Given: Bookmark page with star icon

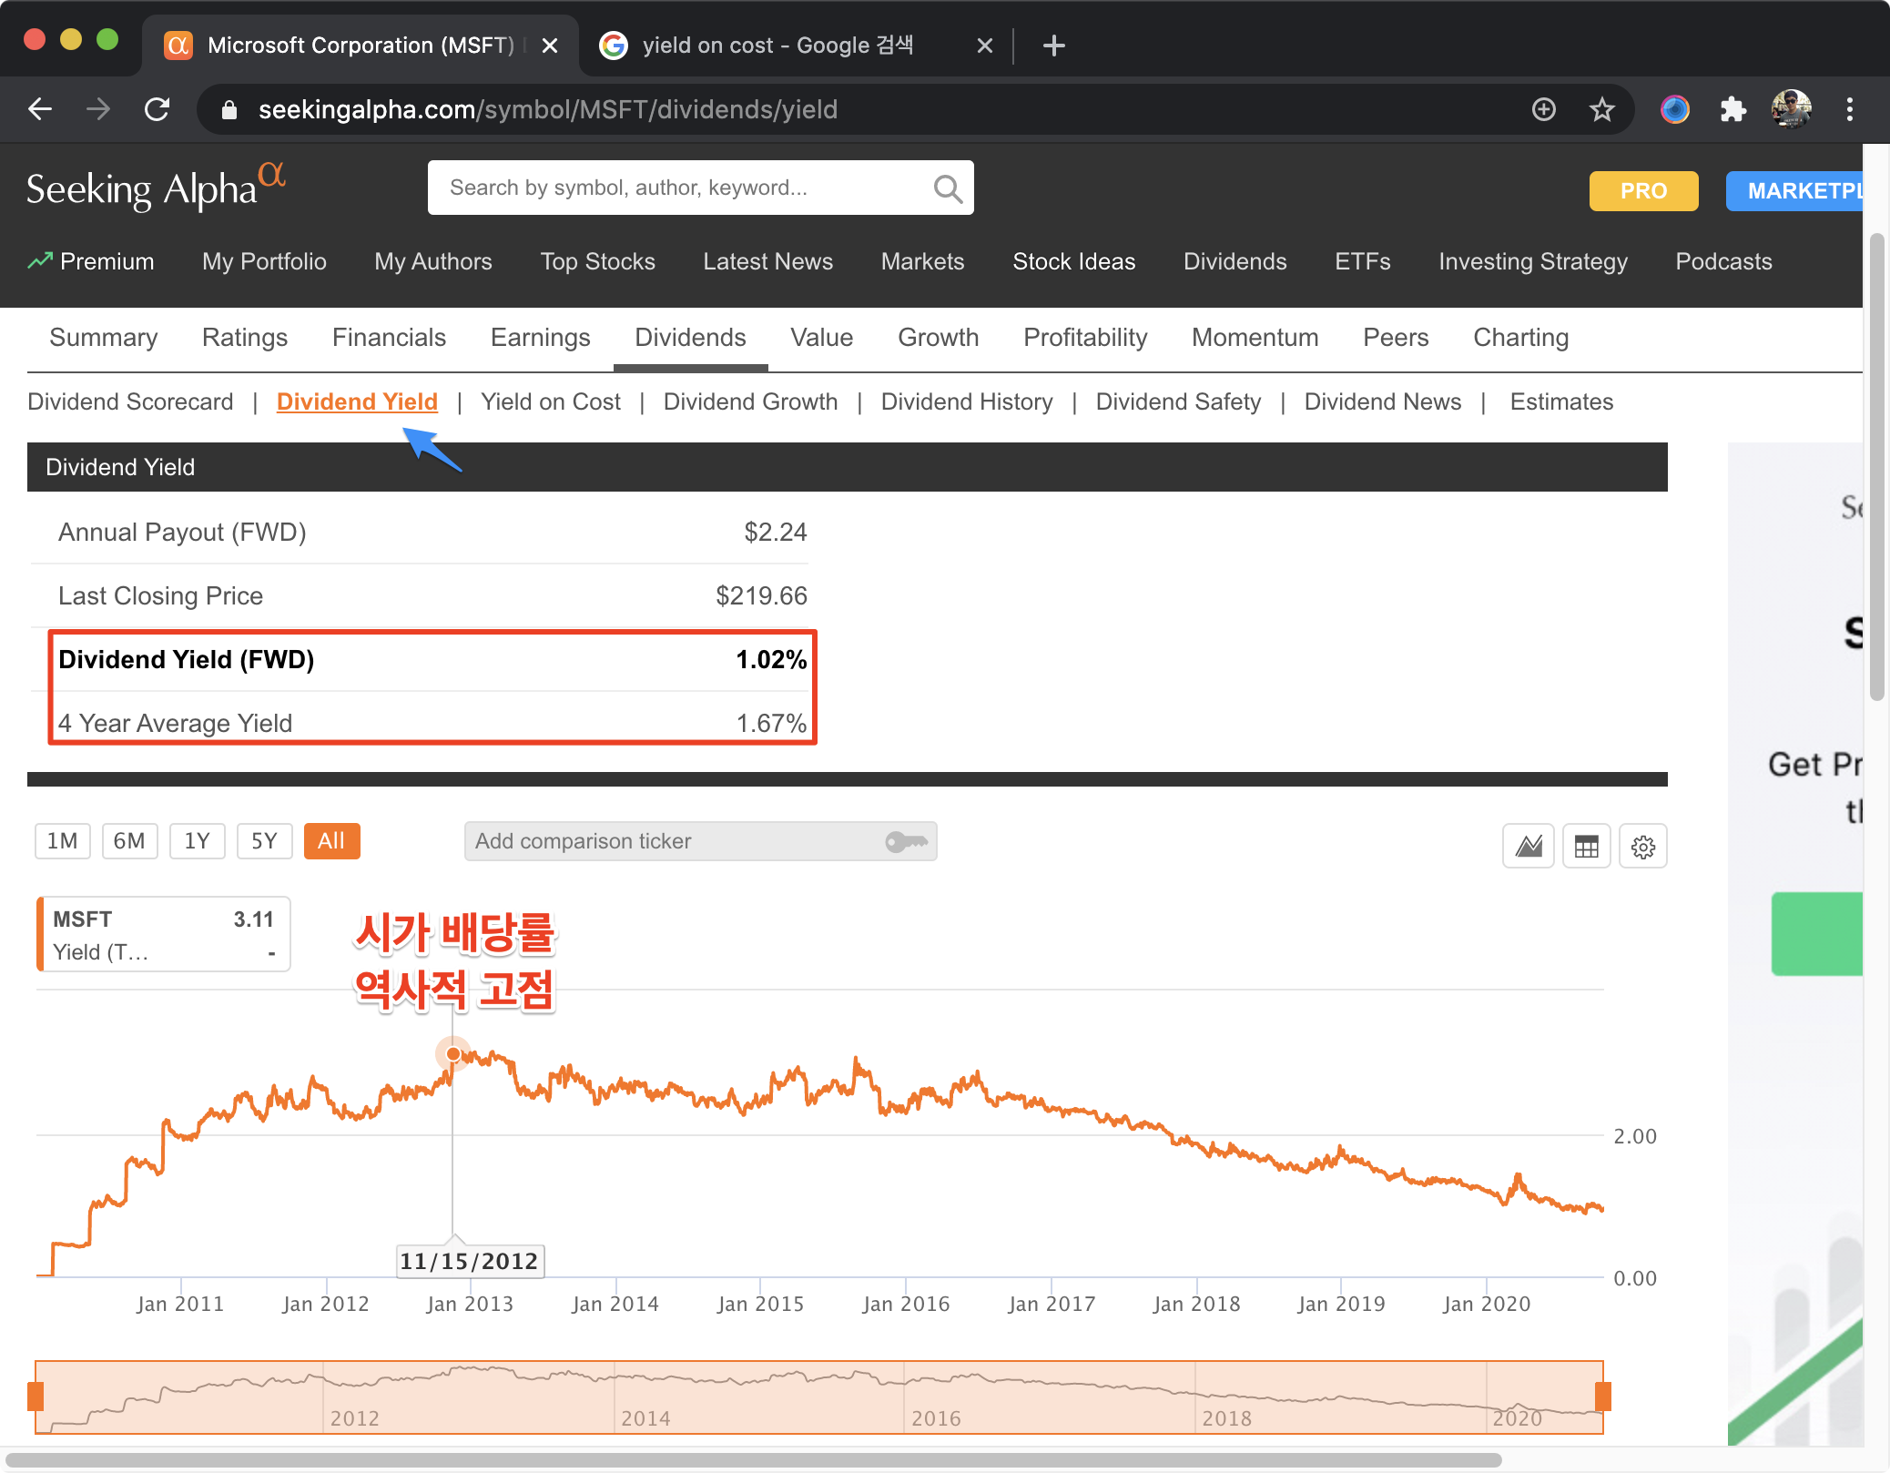Looking at the screenshot, I should [x=1601, y=110].
